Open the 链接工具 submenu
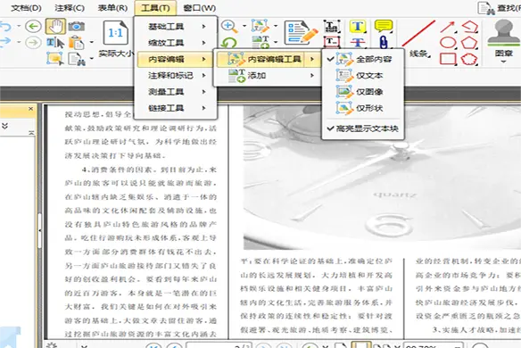Image resolution: width=521 pixels, height=348 pixels. [176, 108]
